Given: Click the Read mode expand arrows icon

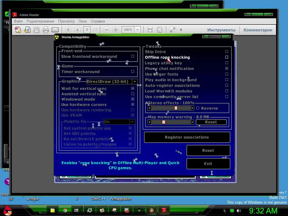Looking at the screenshot, I should point(172,30).
